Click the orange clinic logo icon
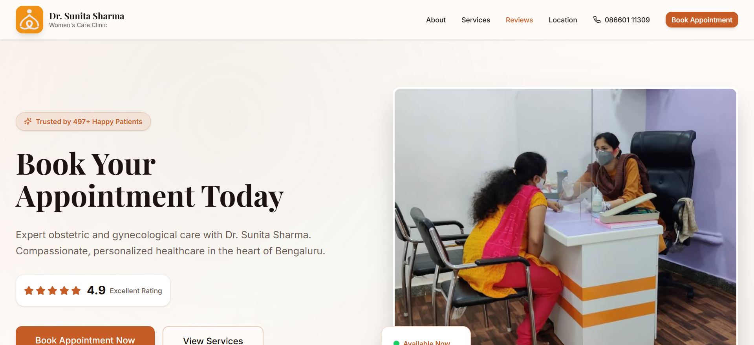 tap(29, 20)
